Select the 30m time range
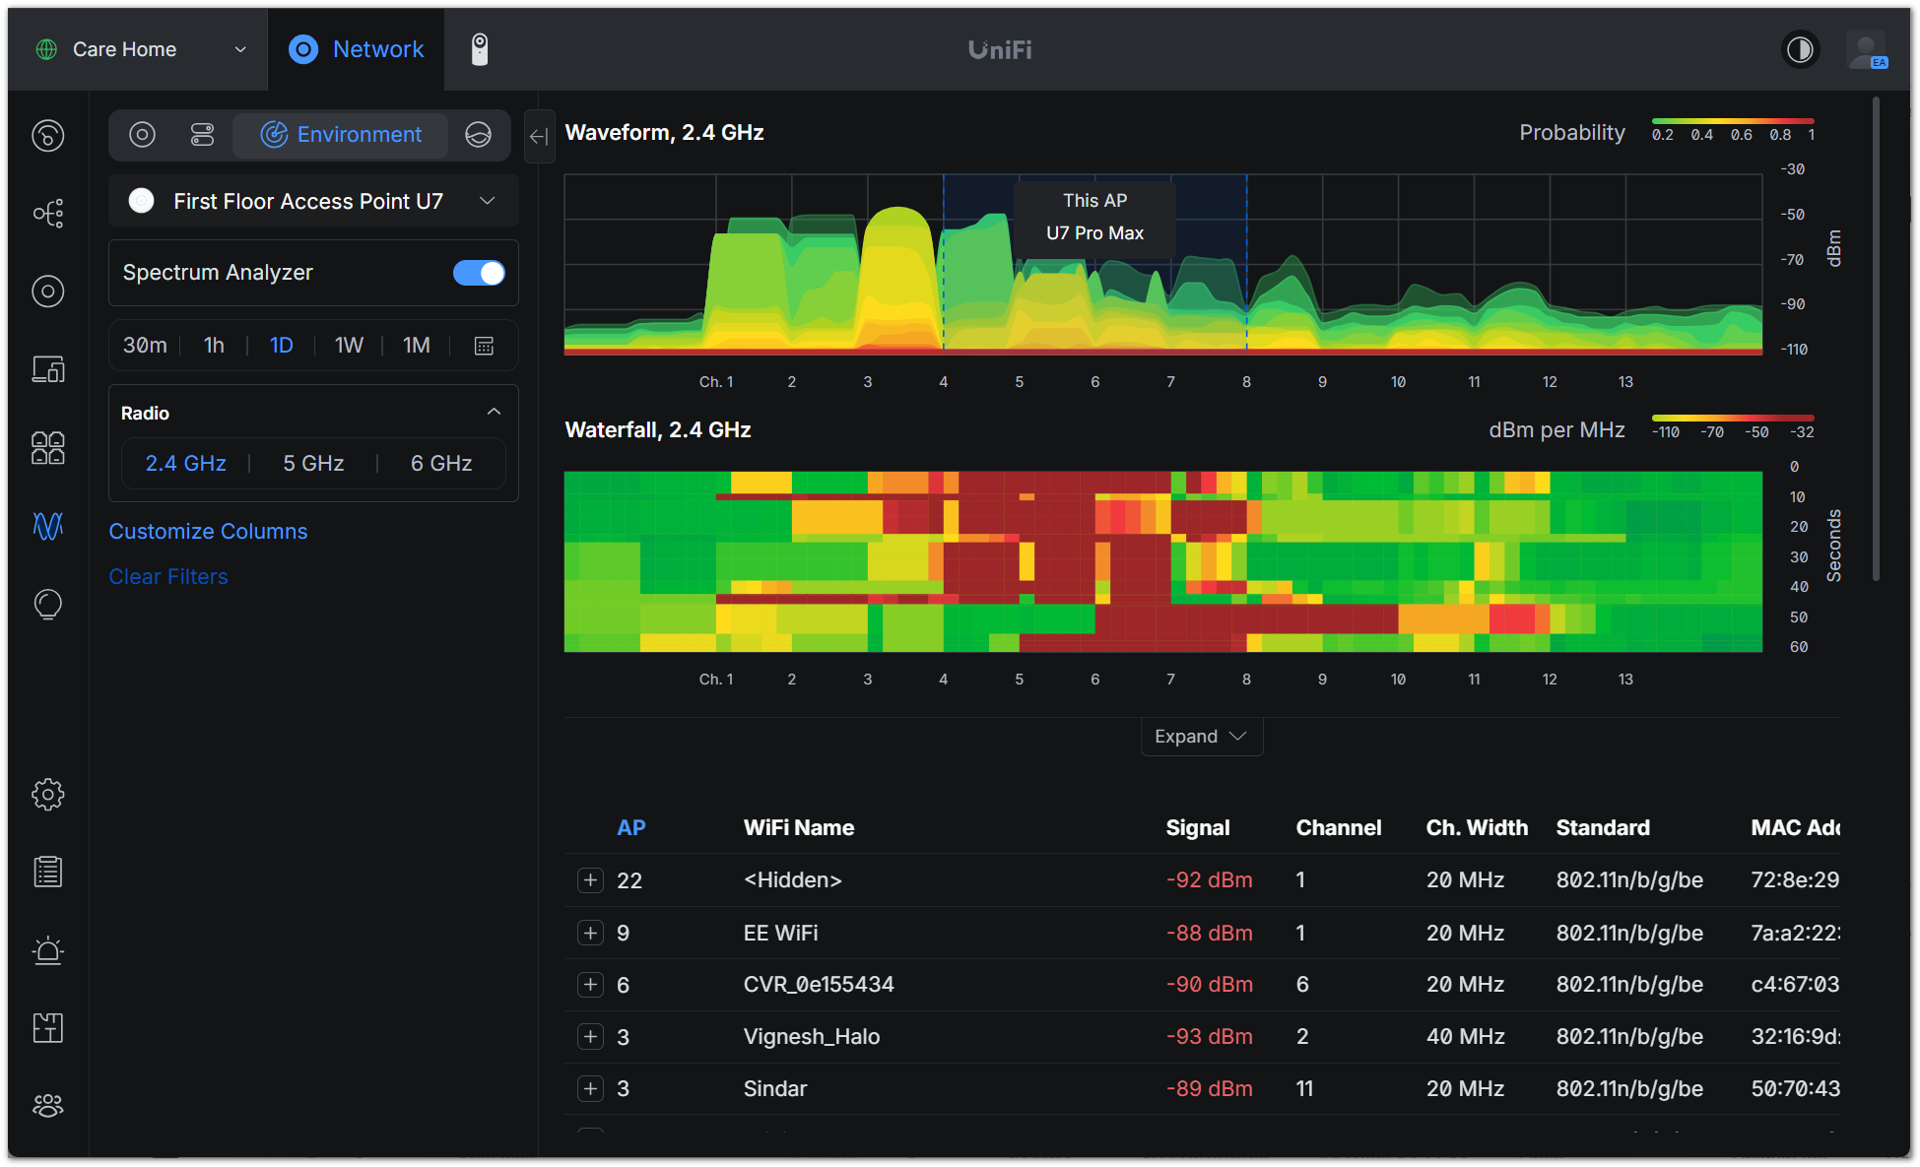 pyautogui.click(x=145, y=346)
